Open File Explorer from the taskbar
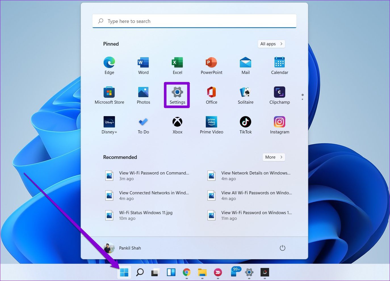 (x=202, y=272)
